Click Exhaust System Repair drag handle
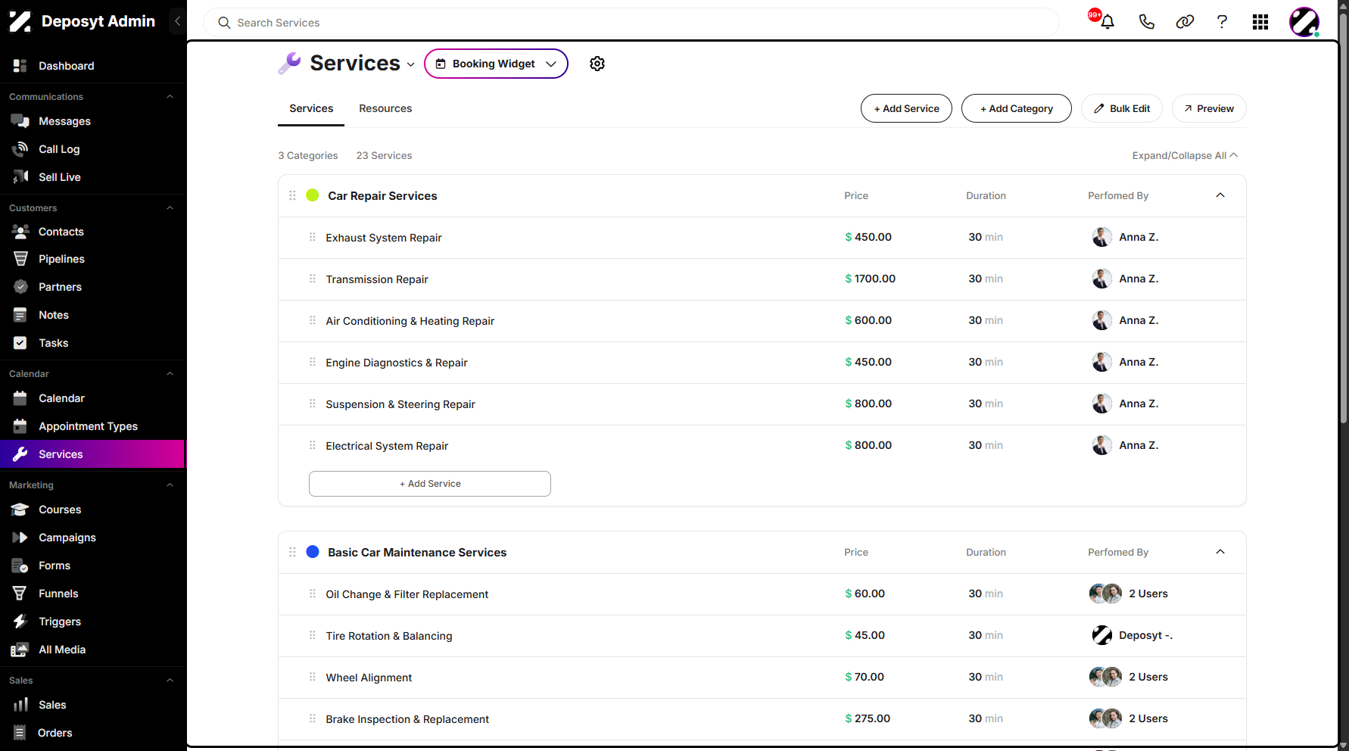 coord(313,238)
